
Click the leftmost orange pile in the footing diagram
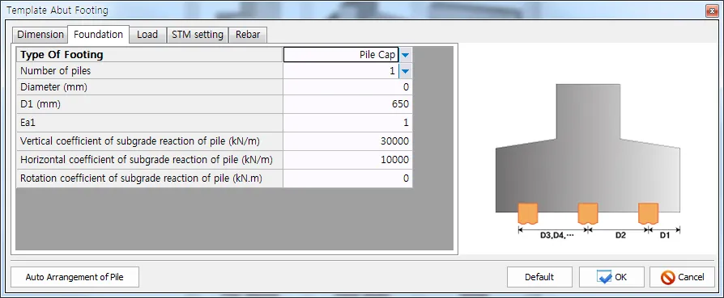coord(528,213)
